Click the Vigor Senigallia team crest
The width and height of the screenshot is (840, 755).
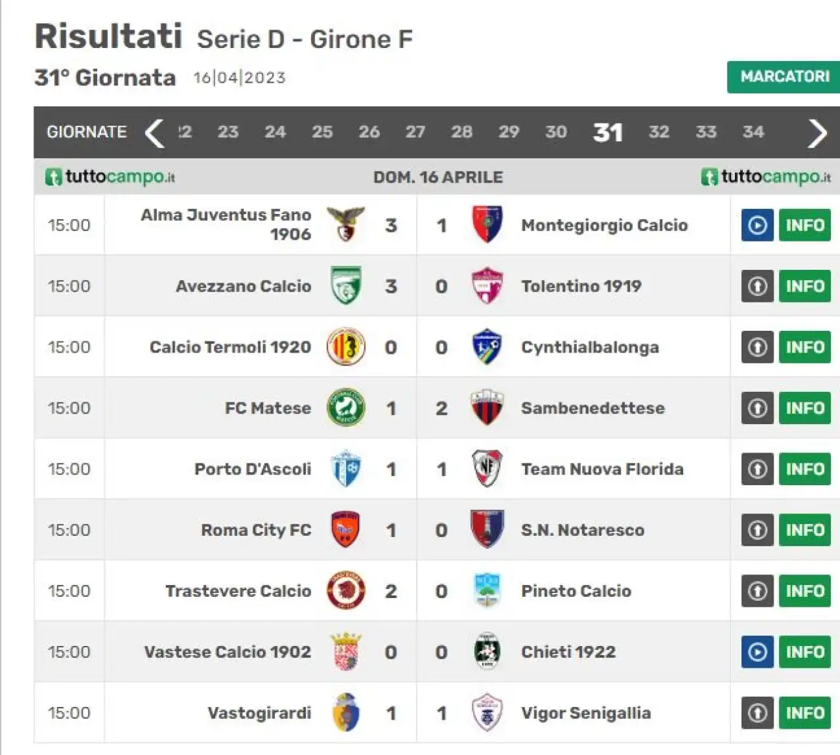(x=487, y=712)
